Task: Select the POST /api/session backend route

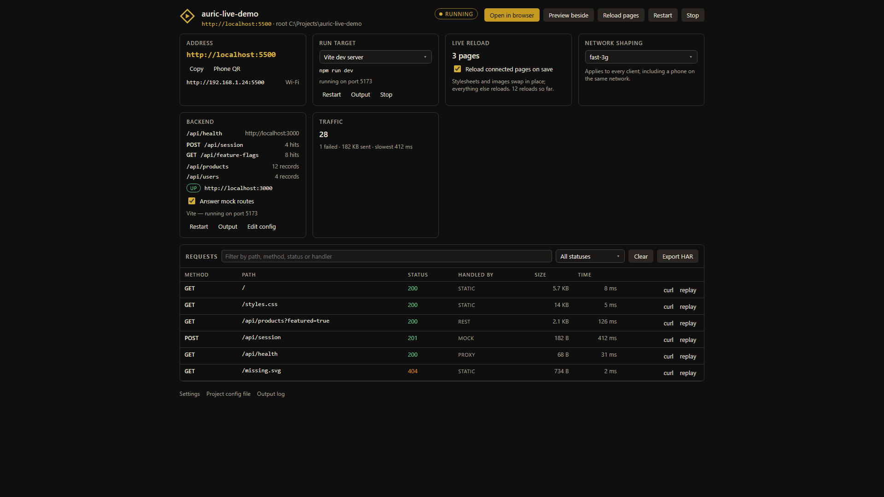Action: pos(243,145)
